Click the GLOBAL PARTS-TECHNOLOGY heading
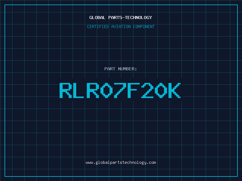Viewport: 242px width, 181px height. click(x=121, y=17)
